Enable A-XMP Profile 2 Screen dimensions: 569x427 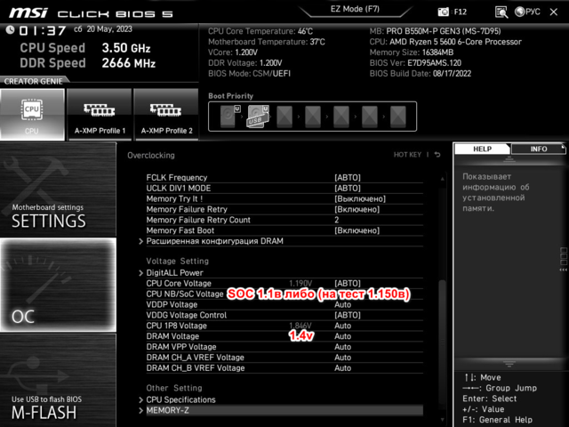(165, 114)
